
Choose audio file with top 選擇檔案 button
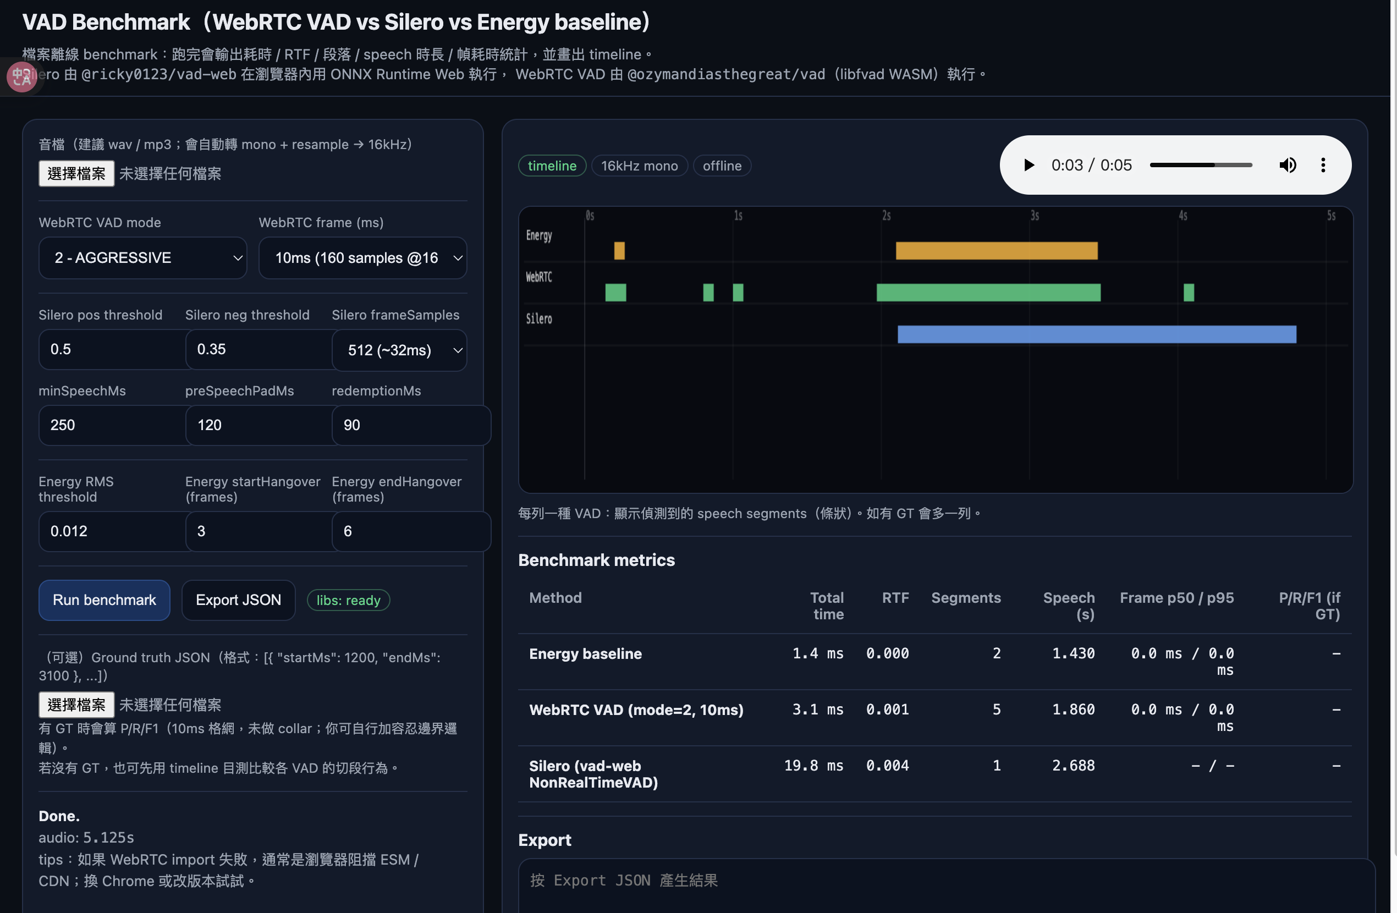(x=76, y=173)
